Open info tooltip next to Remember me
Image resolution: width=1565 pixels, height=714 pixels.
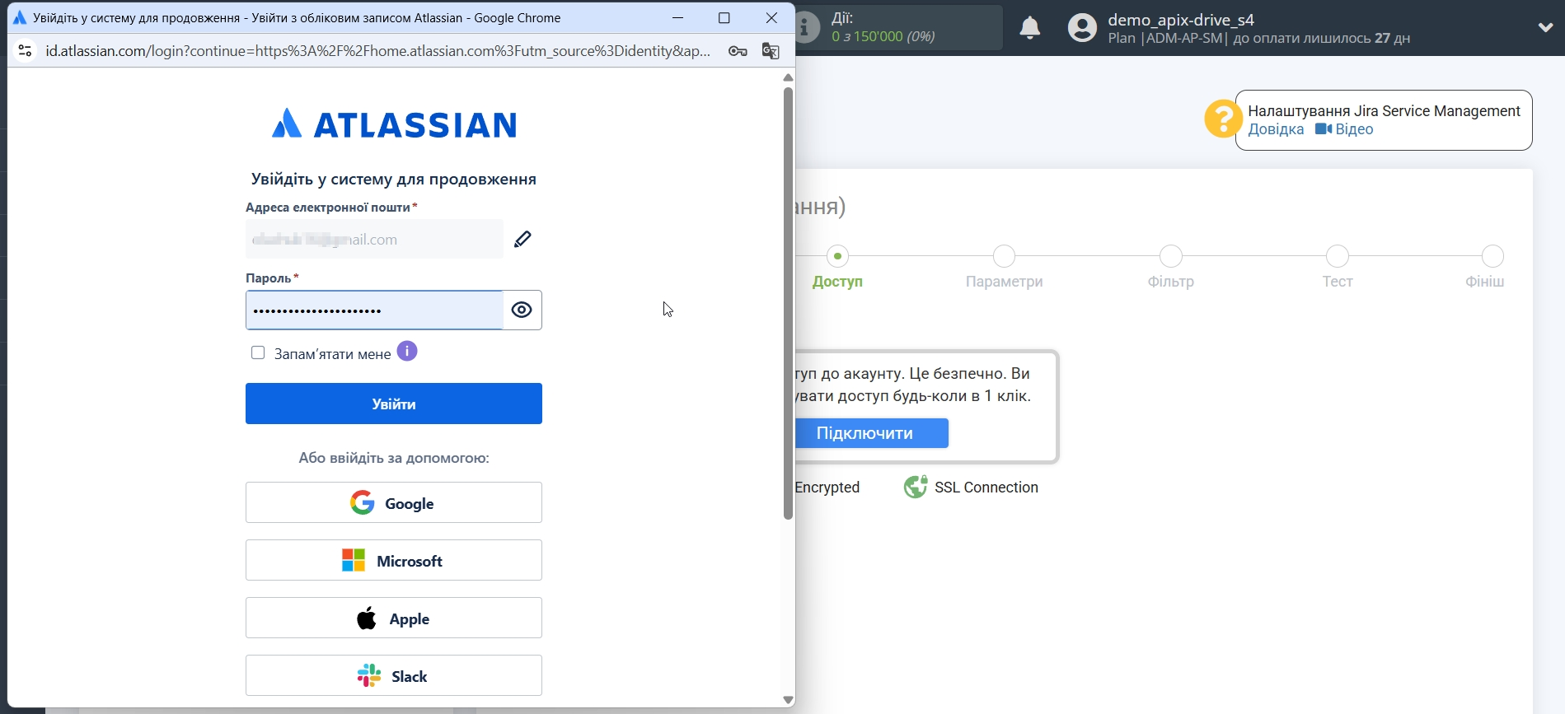tap(407, 352)
